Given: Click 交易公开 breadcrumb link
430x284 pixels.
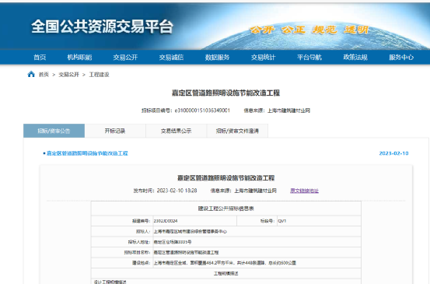Looking at the screenshot, I should [69, 75].
